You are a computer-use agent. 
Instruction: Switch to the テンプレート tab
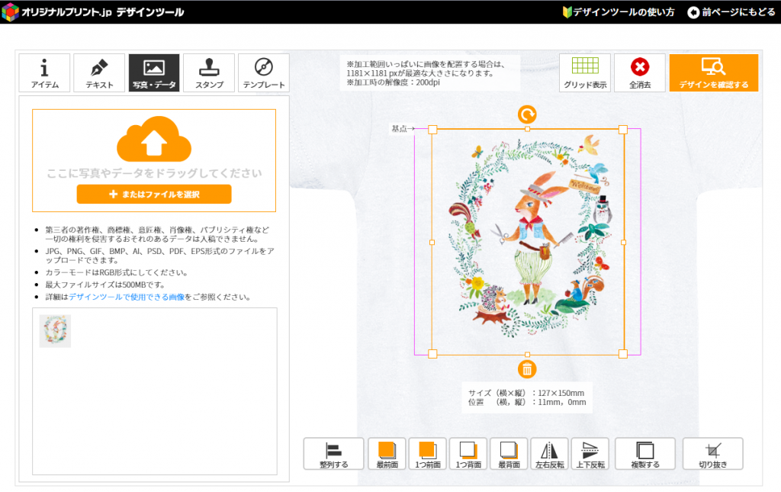point(263,72)
